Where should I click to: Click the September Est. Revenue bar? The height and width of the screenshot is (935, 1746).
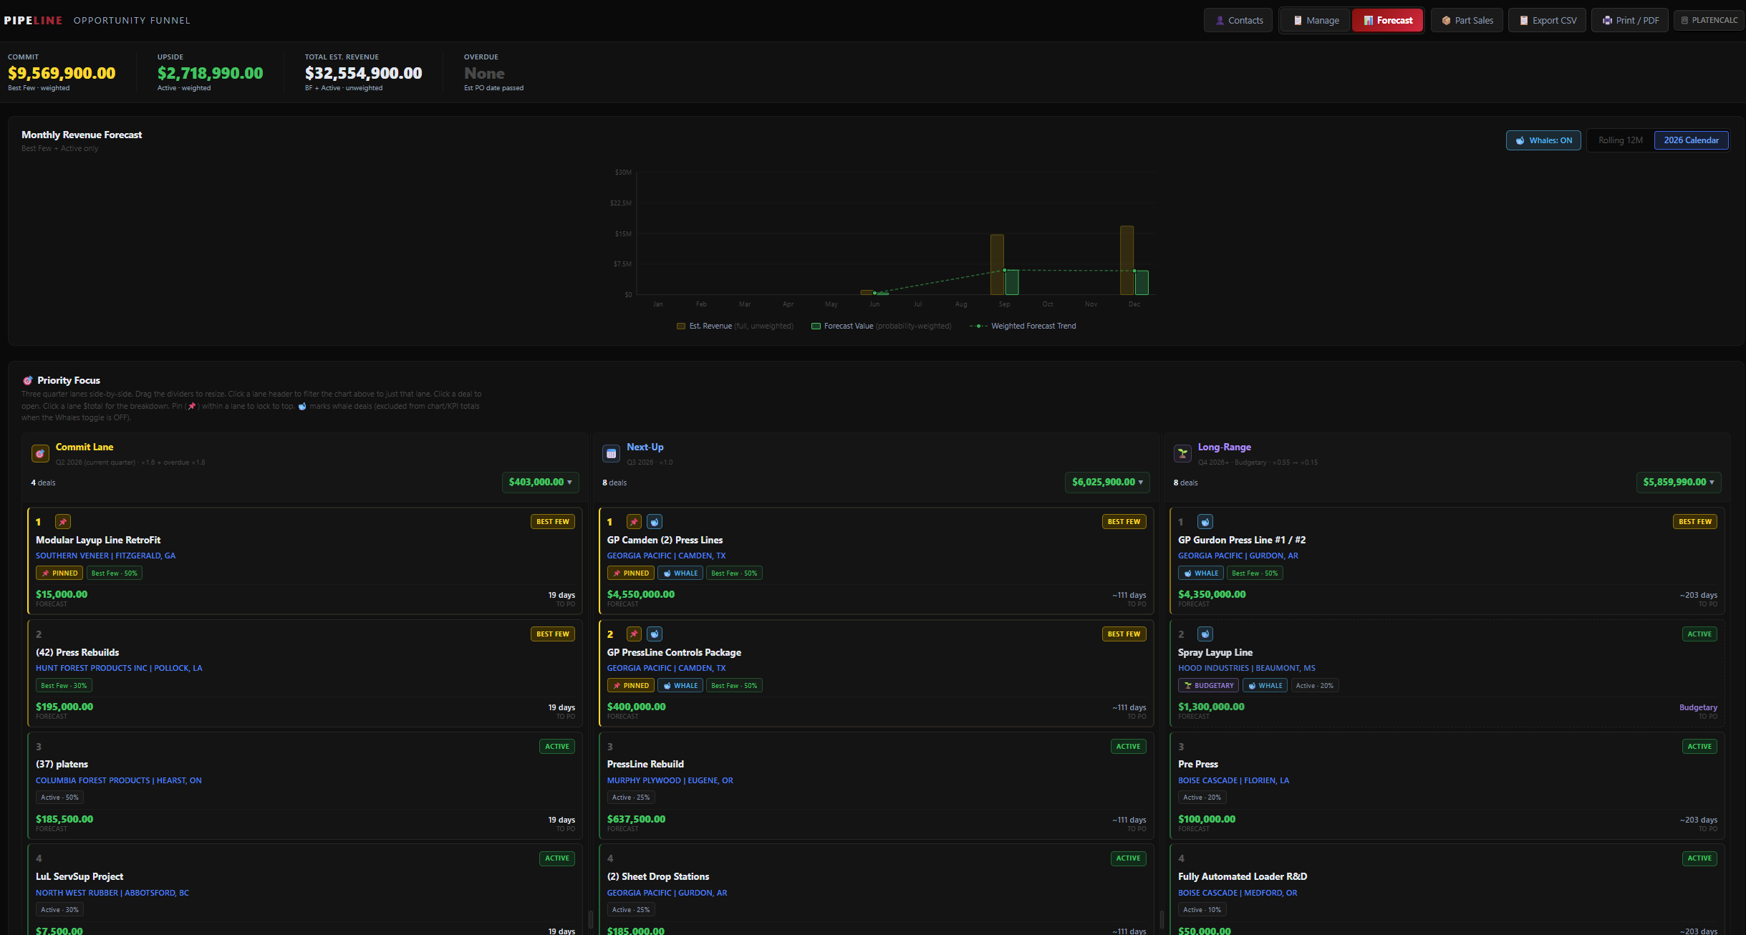click(997, 264)
